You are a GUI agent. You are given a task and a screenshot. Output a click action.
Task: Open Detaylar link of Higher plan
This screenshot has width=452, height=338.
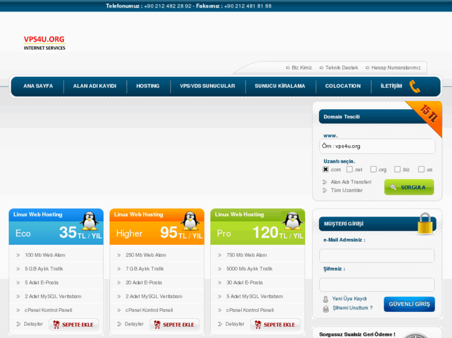point(134,324)
